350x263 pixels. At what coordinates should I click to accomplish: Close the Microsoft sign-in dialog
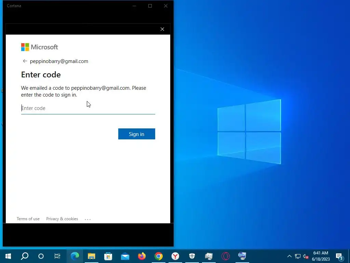pos(162,29)
